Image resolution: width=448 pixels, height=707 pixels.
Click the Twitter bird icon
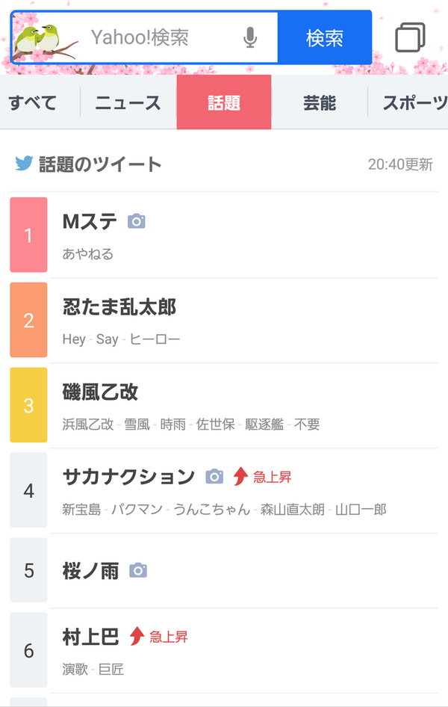[x=24, y=164]
